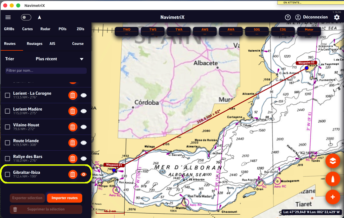This screenshot has width=344, height=218.
Task: Click the TWD data tile
Action: point(127,31)
